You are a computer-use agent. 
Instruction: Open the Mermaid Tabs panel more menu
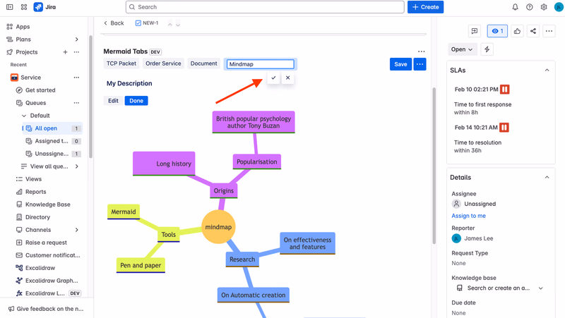coord(421,51)
